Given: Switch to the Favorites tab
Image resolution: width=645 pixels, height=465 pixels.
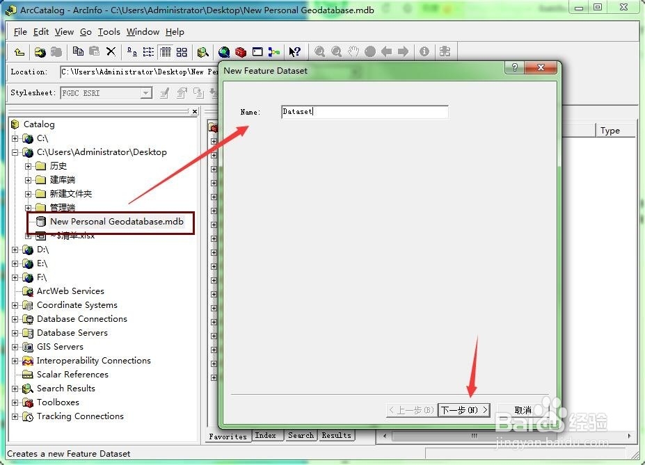Looking at the screenshot, I should coord(228,437).
